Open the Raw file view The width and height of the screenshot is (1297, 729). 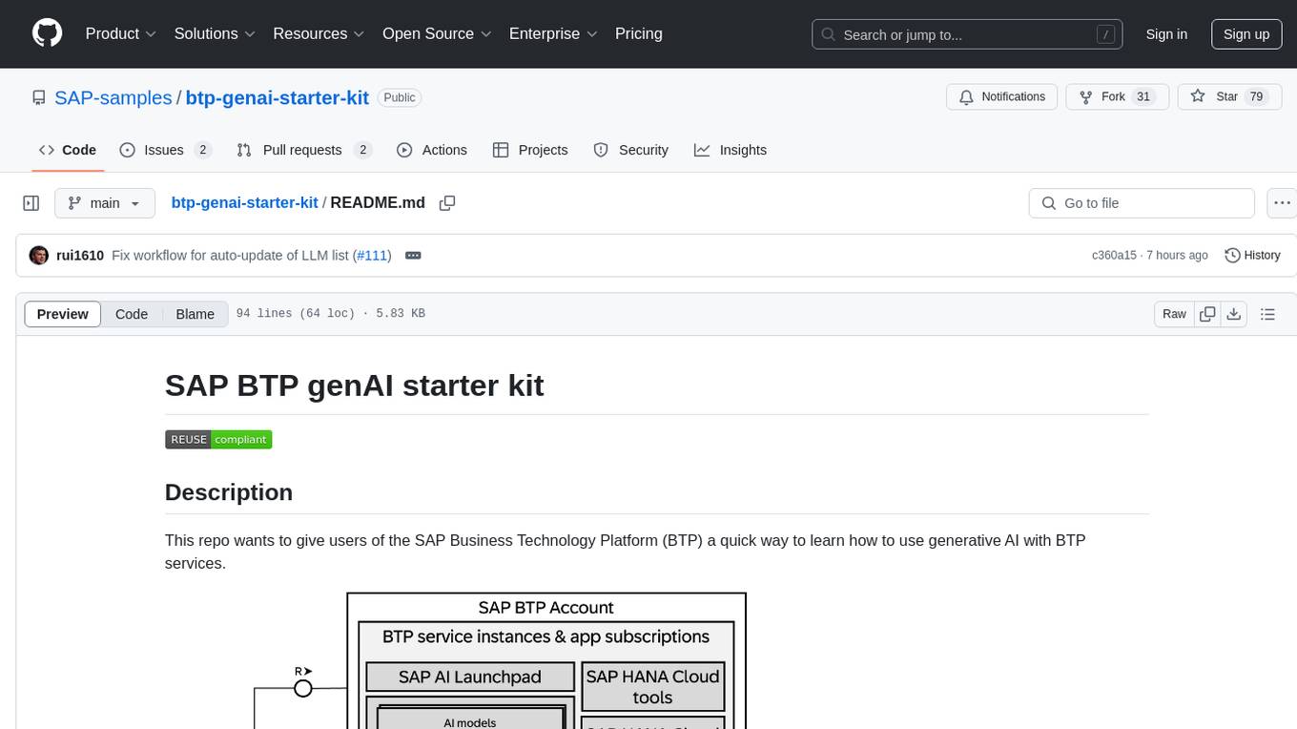click(1174, 314)
